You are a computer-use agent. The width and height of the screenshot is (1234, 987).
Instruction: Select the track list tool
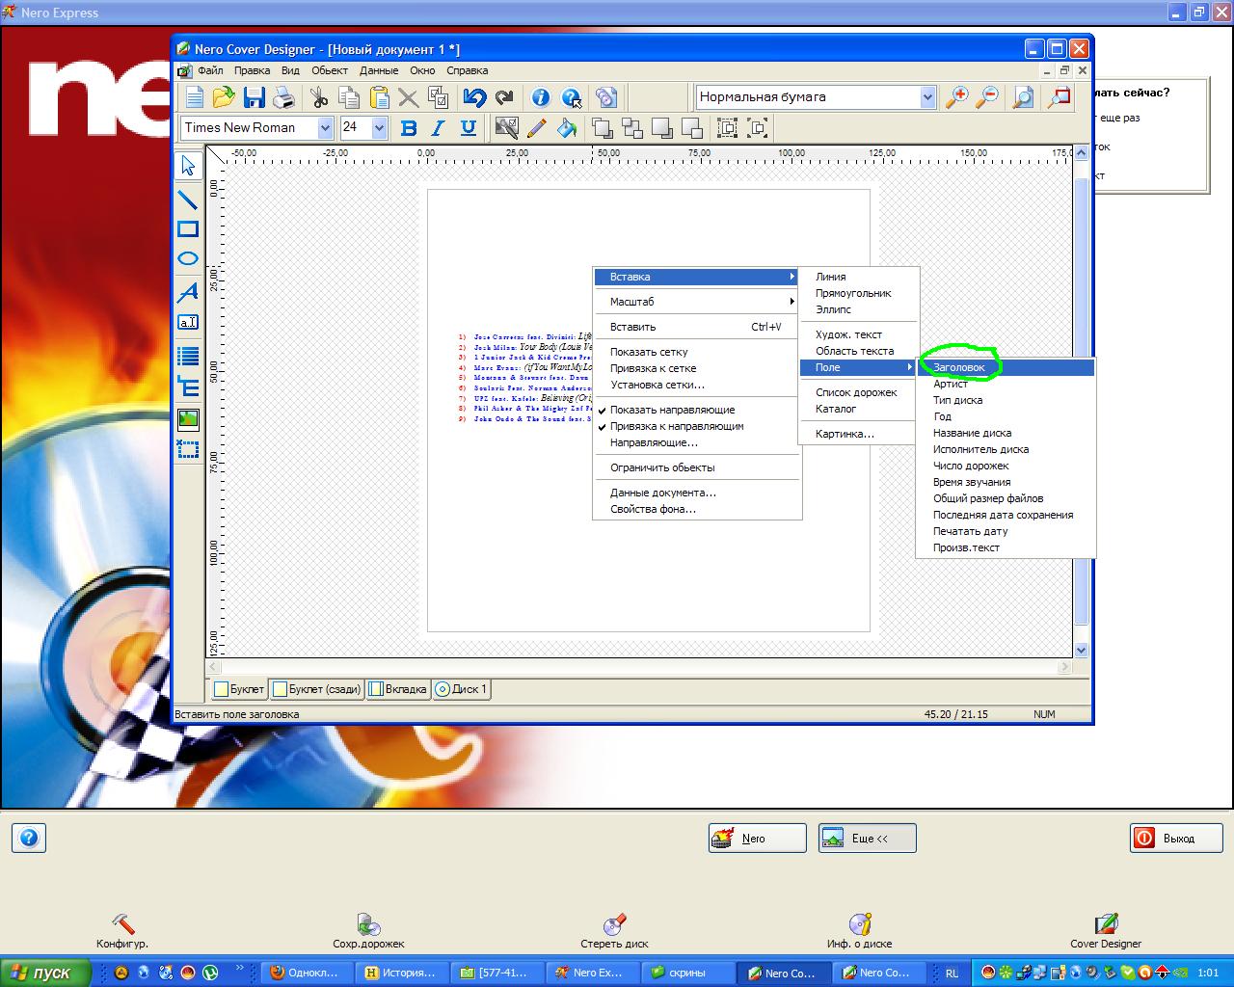pyautogui.click(x=188, y=356)
